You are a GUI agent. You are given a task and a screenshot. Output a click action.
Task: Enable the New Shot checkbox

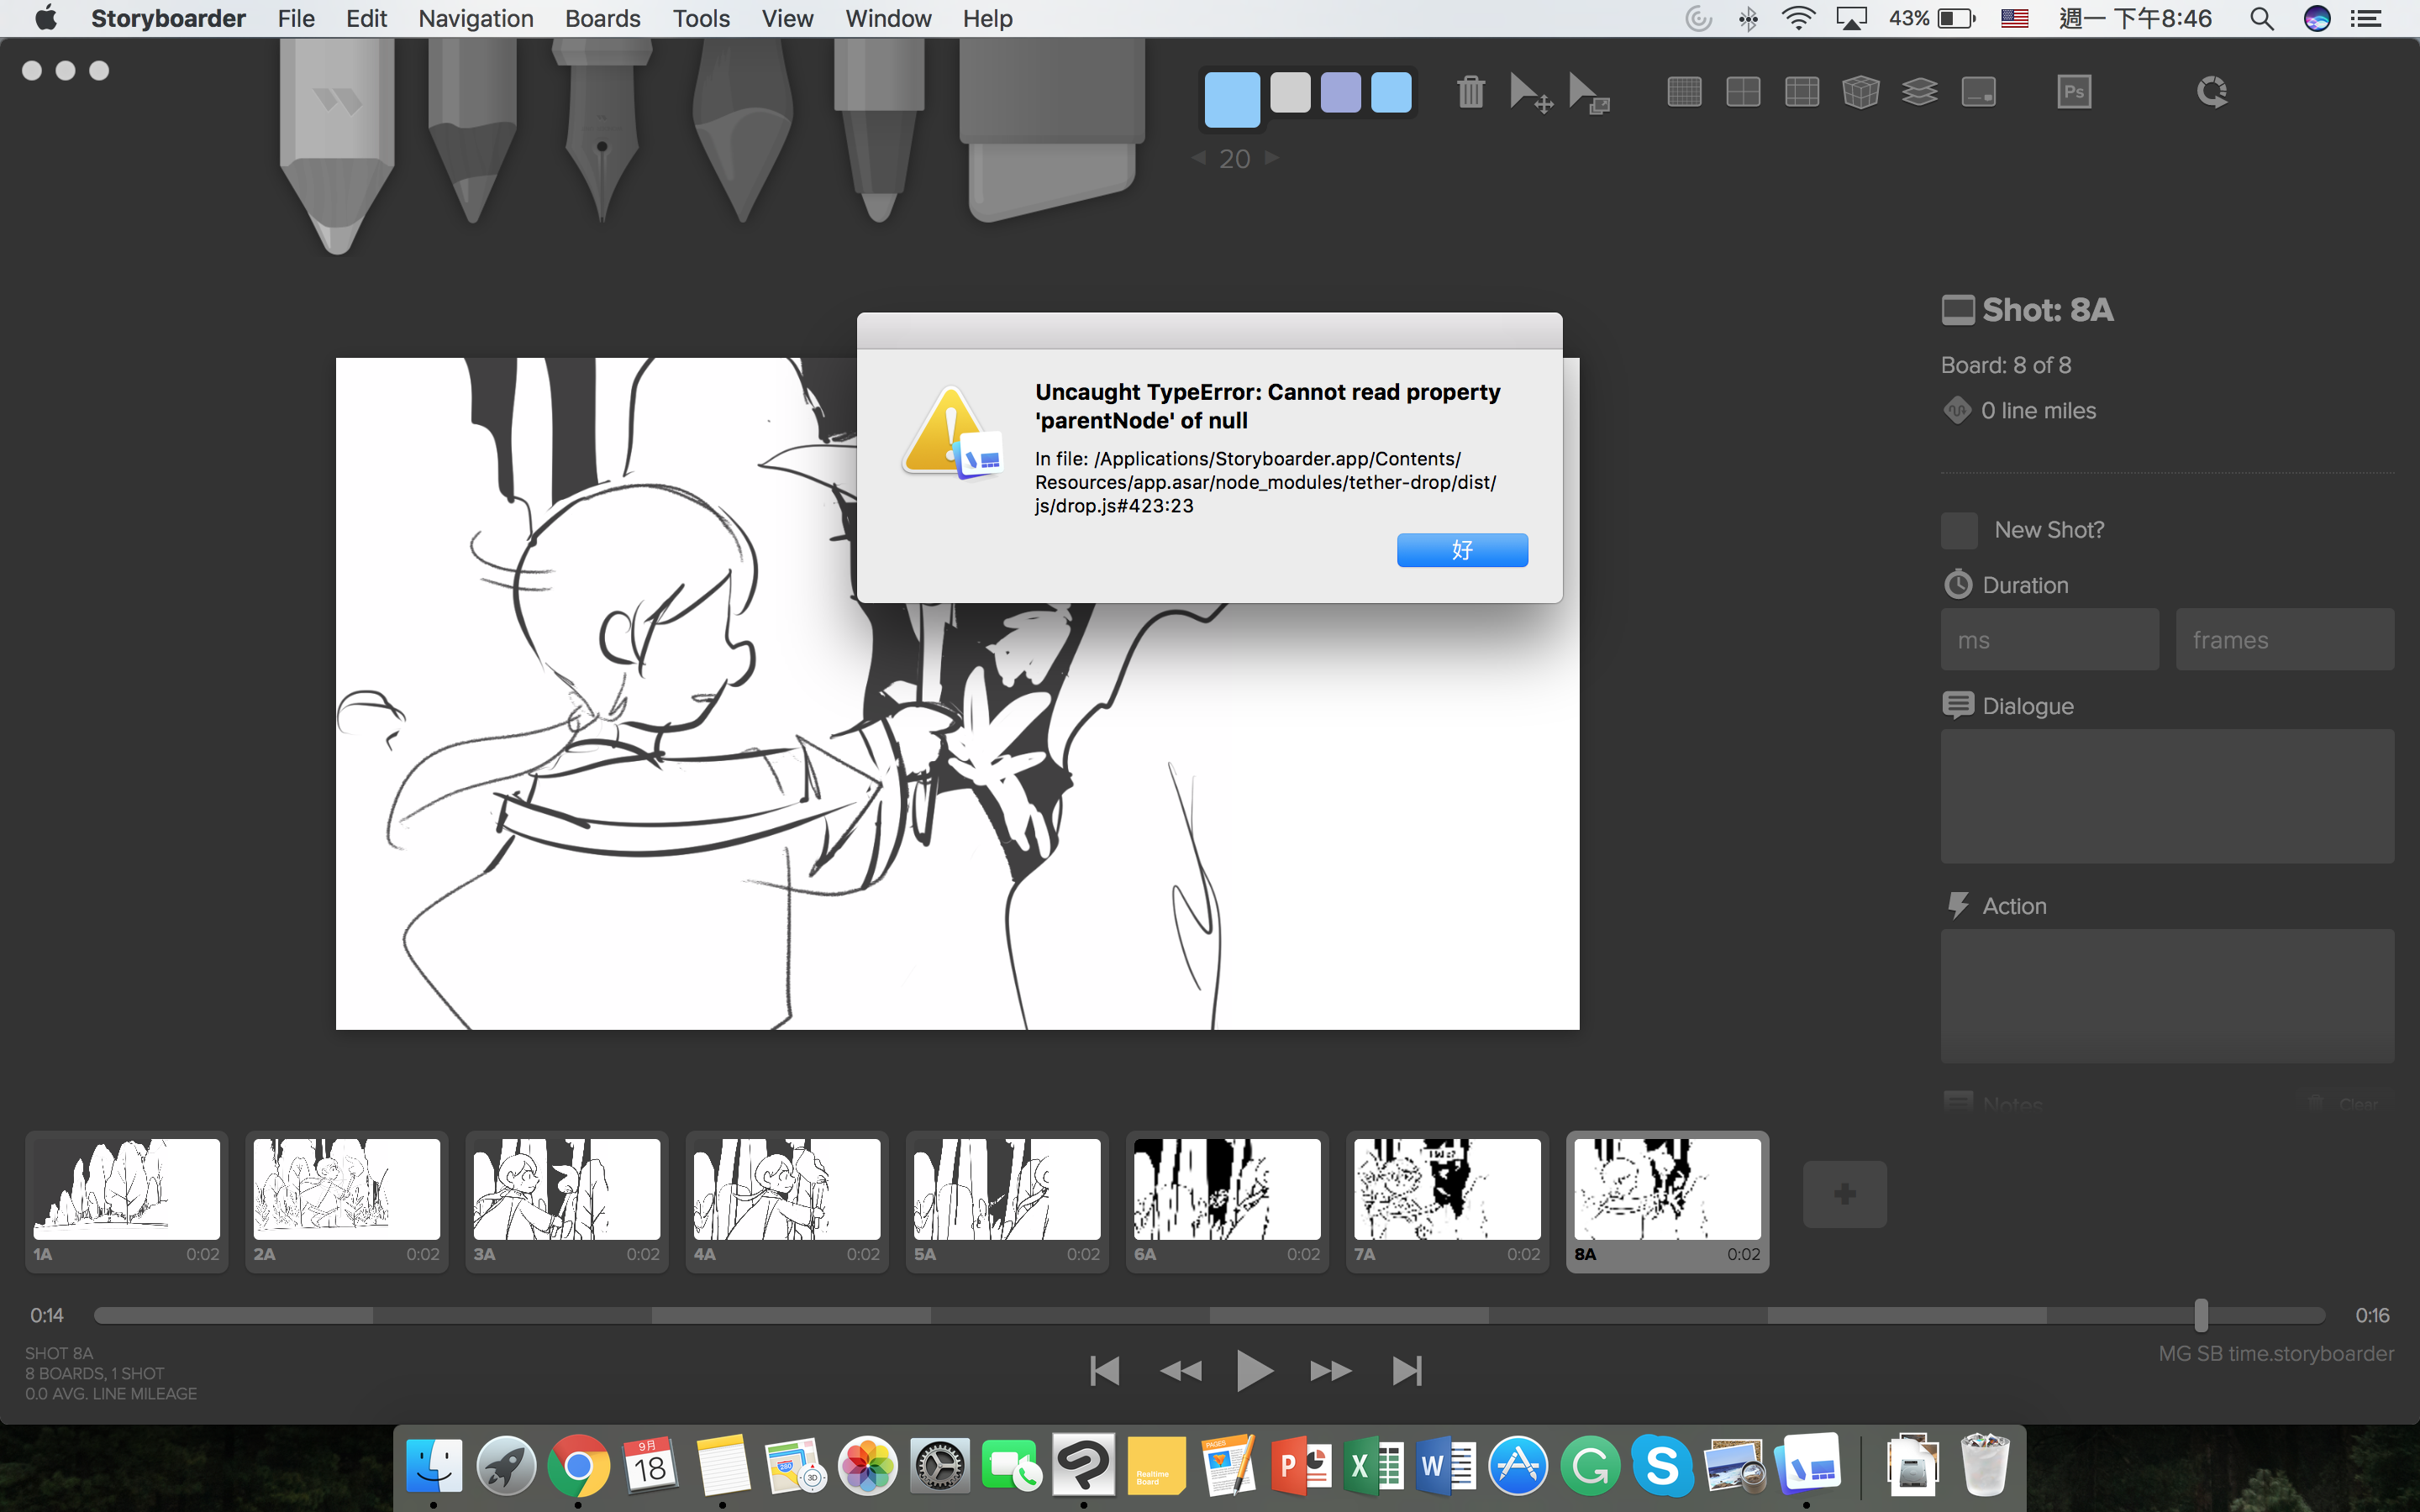1959,530
